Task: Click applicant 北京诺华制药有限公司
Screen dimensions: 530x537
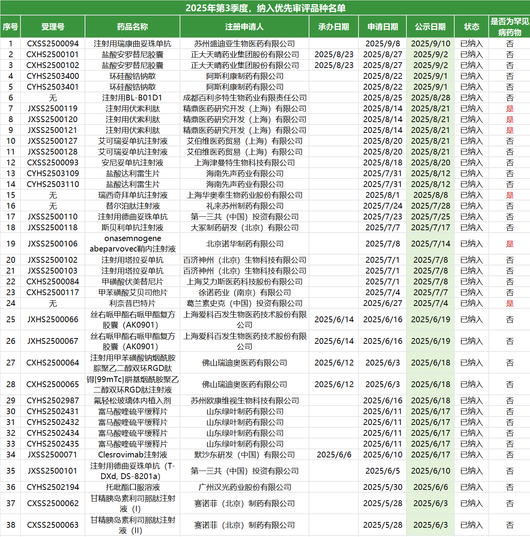Action: pos(244,244)
